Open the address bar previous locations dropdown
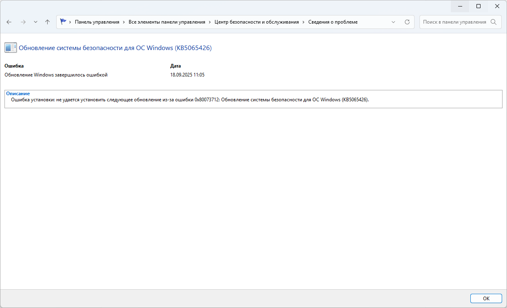Viewport: 507px width, 308px height. pos(393,22)
